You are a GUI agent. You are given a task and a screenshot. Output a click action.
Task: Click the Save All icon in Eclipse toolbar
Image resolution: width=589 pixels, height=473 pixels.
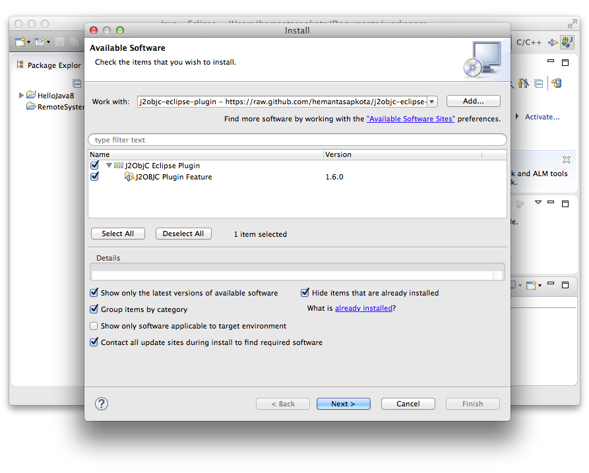(x=74, y=42)
